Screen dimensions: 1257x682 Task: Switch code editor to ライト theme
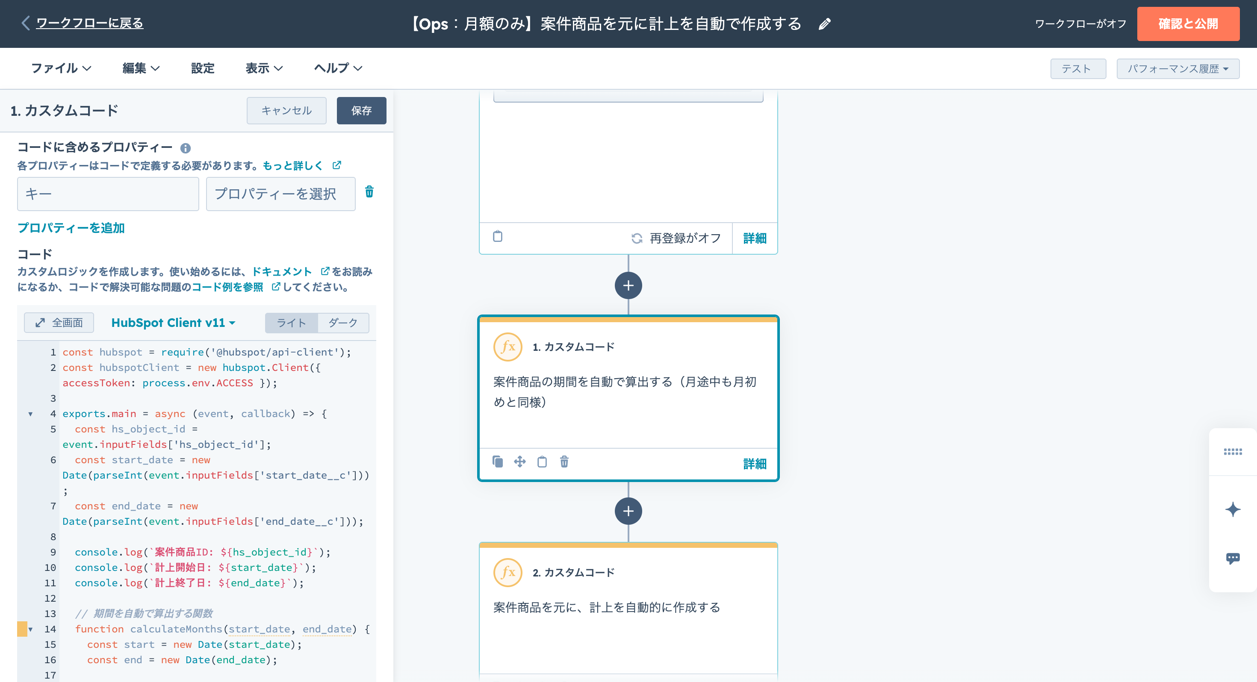coord(291,323)
